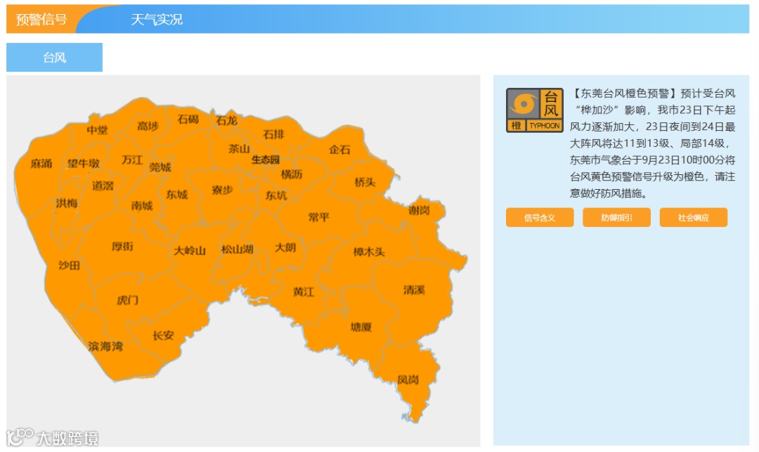
Task: Select 麻涌 district on the map
Action: 41,164
